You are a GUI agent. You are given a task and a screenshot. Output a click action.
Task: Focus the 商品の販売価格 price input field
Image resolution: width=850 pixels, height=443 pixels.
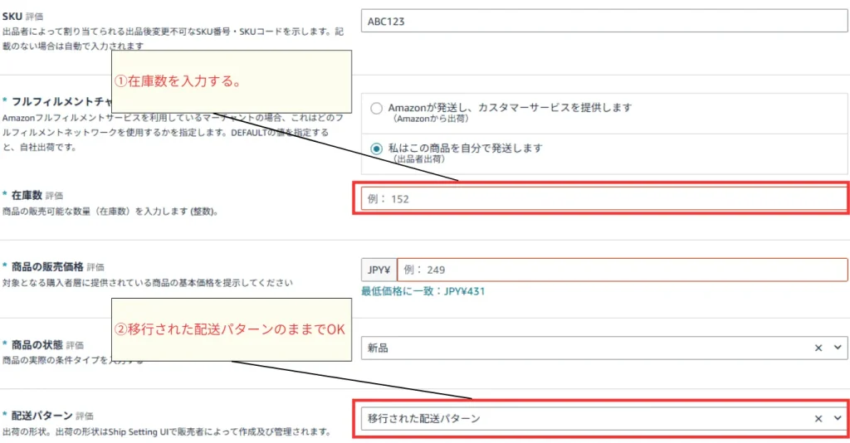coord(622,270)
